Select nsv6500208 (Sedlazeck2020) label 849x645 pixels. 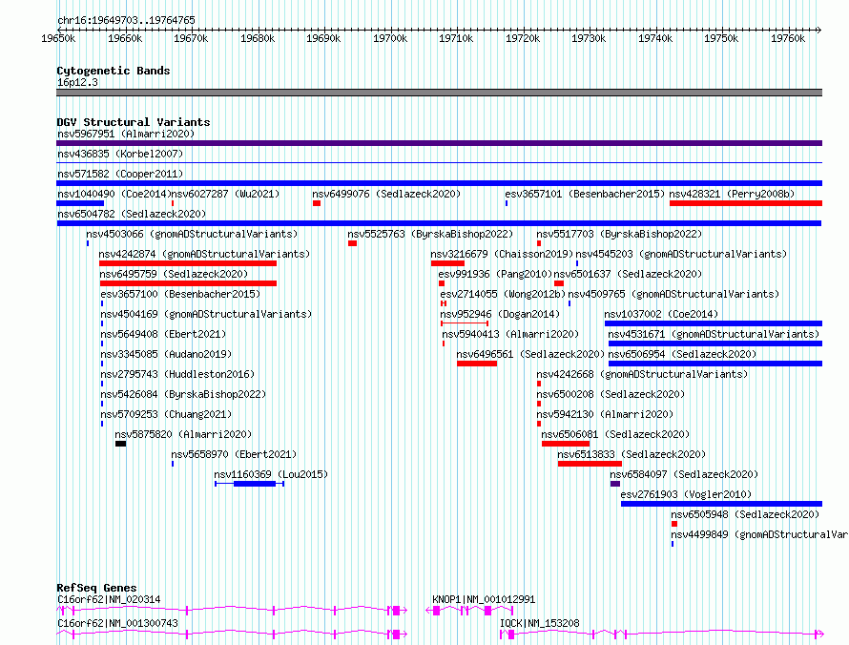[x=611, y=394]
